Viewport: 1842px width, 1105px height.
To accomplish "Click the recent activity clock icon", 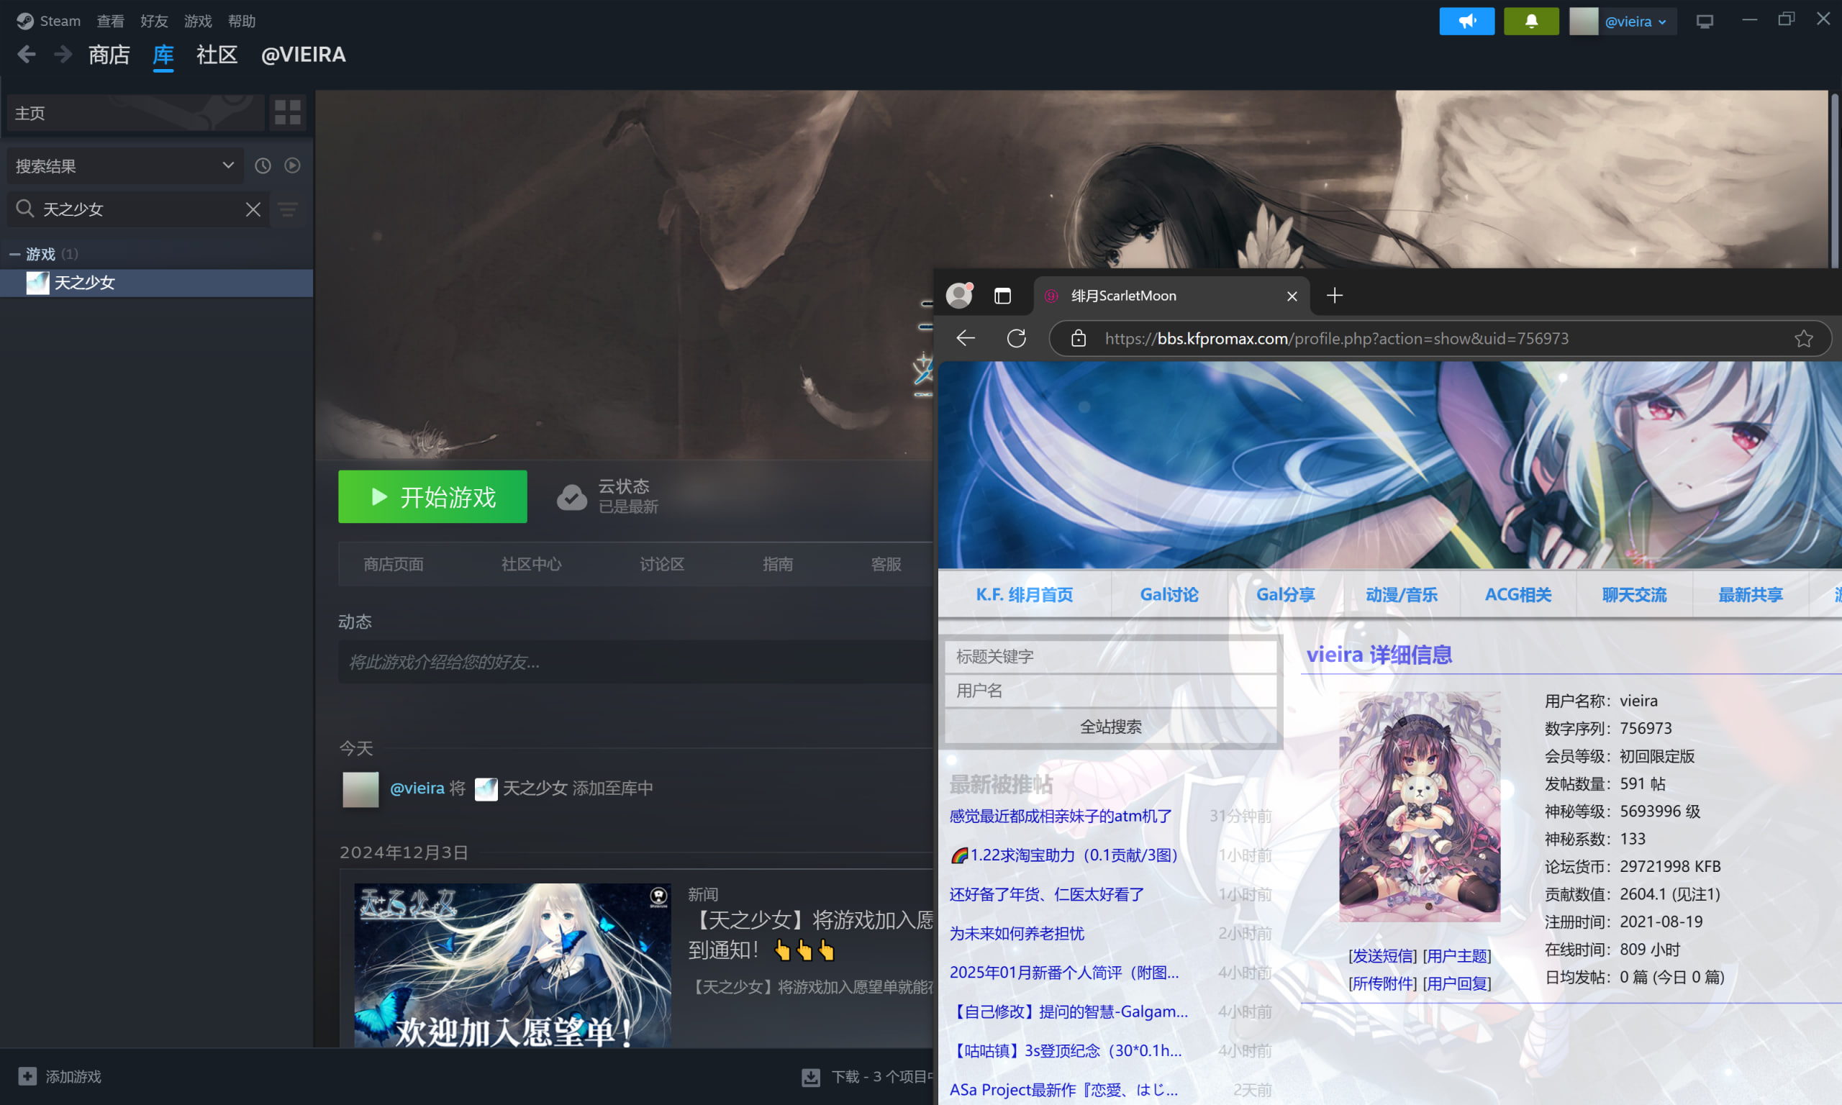I will tap(263, 165).
